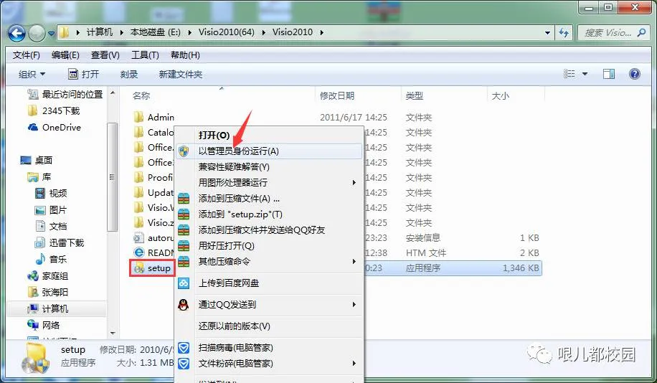Image resolution: width=657 pixels, height=383 pixels.
Task: Choose 添加到压缩文件(A) in context menu
Action: point(268,198)
